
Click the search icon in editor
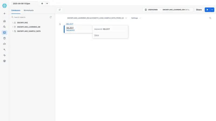pos(210,18)
